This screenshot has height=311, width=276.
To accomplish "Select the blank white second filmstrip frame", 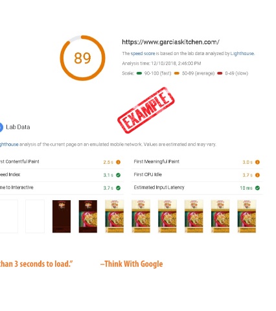I will pos(35,216).
